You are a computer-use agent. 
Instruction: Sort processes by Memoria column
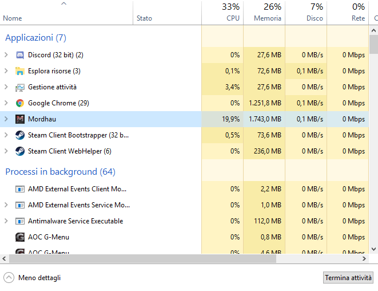[x=264, y=13]
